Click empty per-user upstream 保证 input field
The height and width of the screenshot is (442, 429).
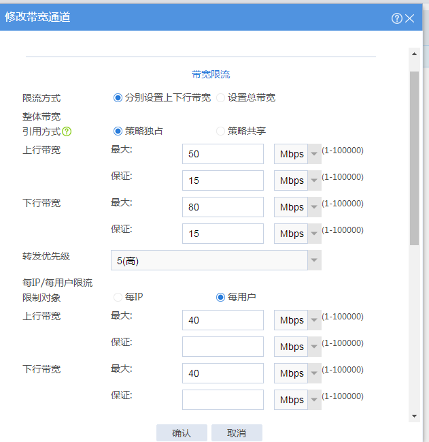point(222,347)
